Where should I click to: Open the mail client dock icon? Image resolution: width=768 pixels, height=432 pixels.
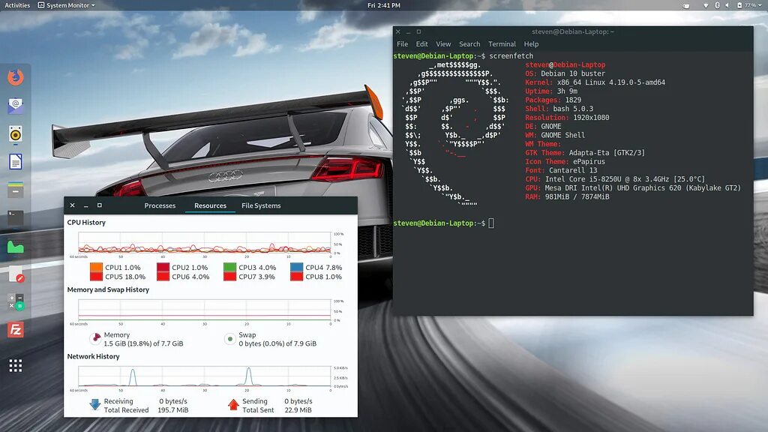(x=15, y=105)
